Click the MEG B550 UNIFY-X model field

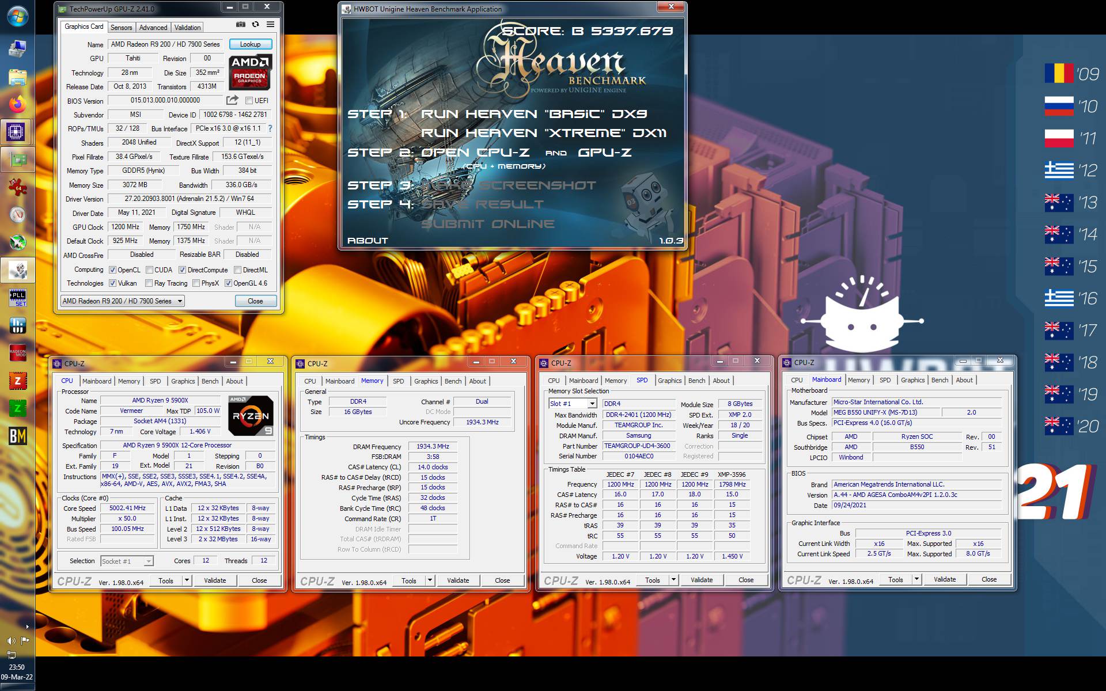(885, 412)
